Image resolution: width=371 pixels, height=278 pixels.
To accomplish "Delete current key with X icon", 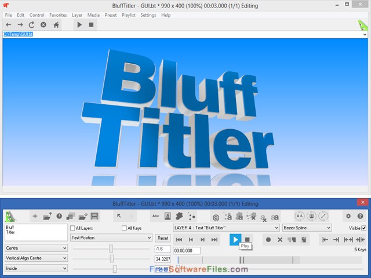I will click(280, 240).
